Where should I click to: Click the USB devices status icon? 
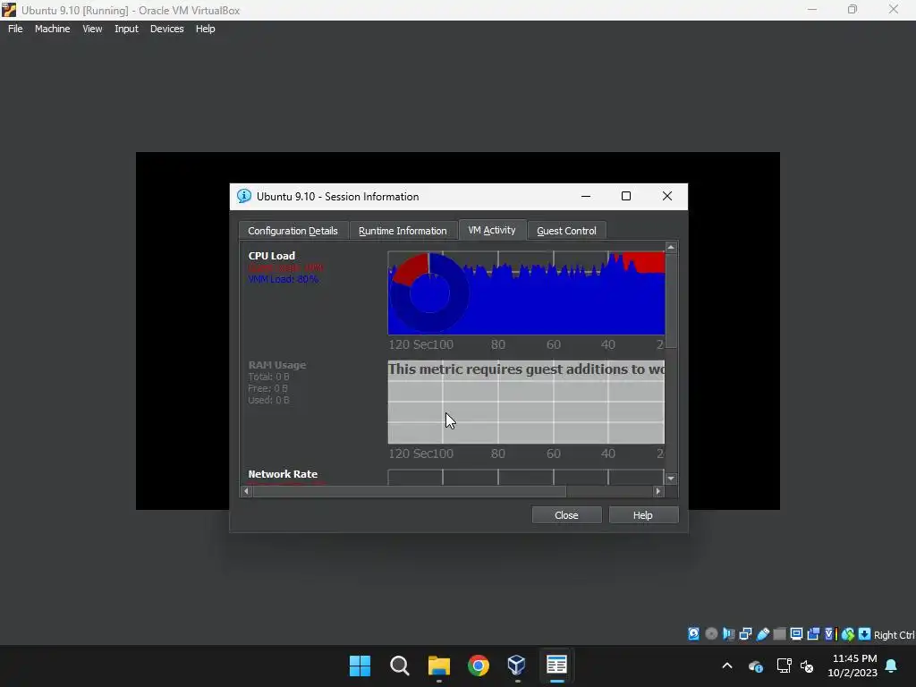click(762, 634)
